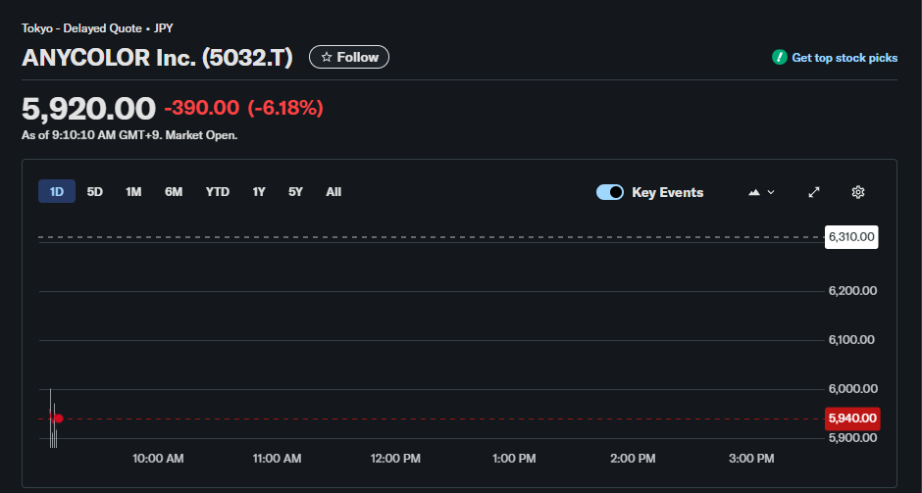Click the 12:00 PM time label
922x493 pixels.
point(395,459)
